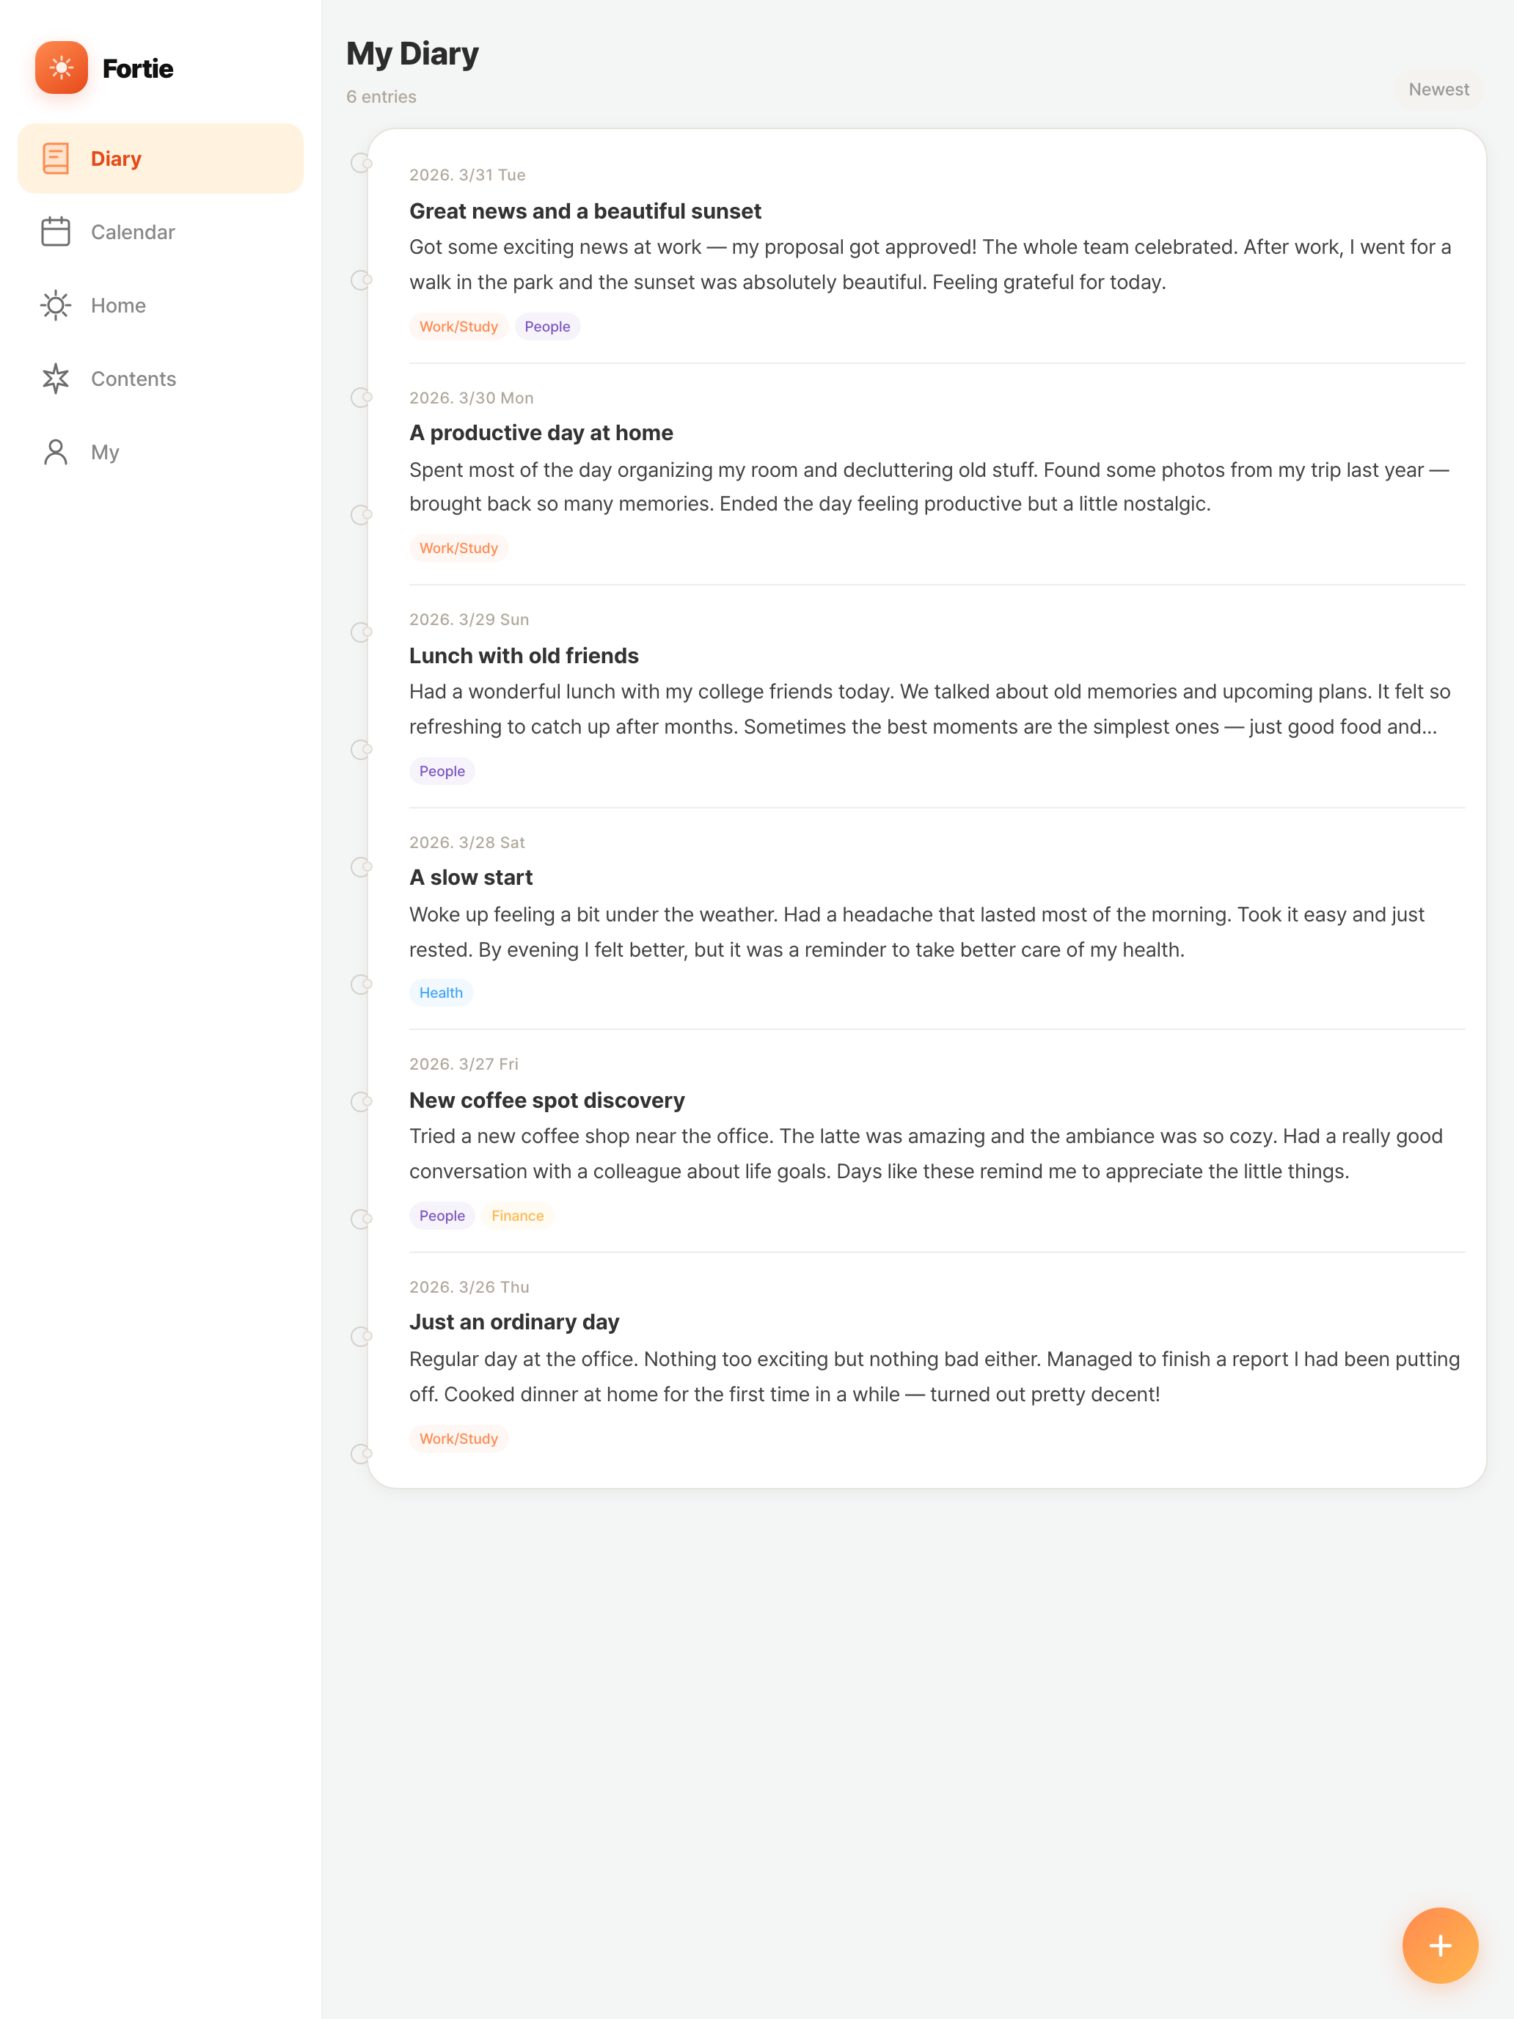Image resolution: width=1514 pixels, height=2019 pixels.
Task: Click the date '2026. 3/27 Fri'
Action: 464,1063
